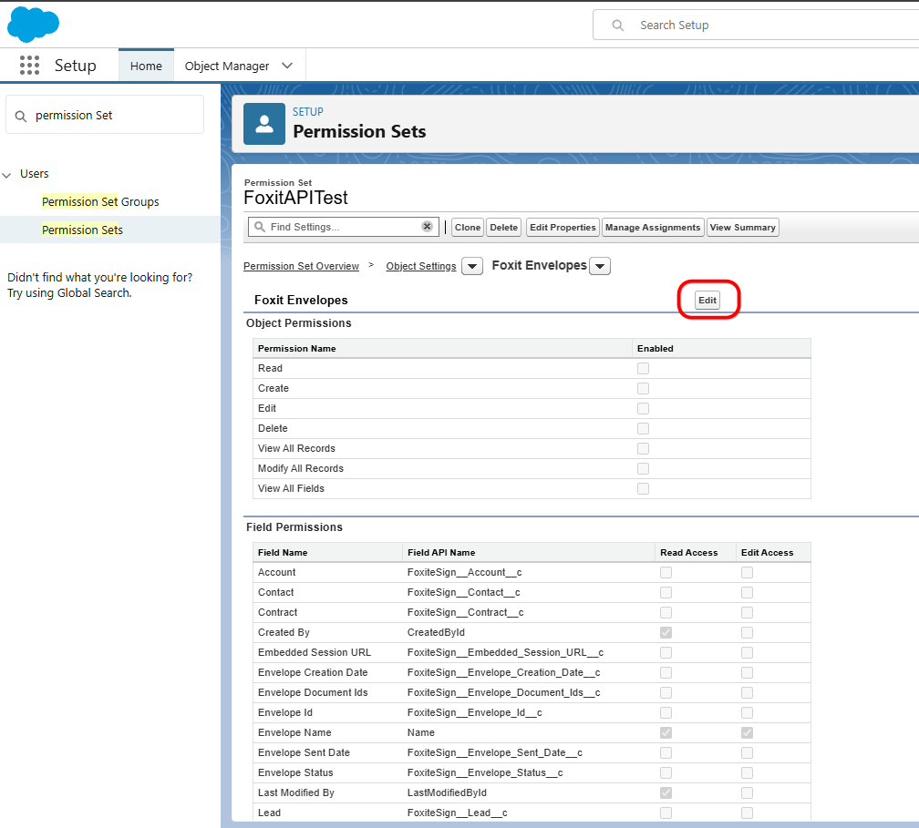Click the Edit button for Foxit Envelopes
Image resolution: width=919 pixels, height=828 pixels.
point(707,301)
